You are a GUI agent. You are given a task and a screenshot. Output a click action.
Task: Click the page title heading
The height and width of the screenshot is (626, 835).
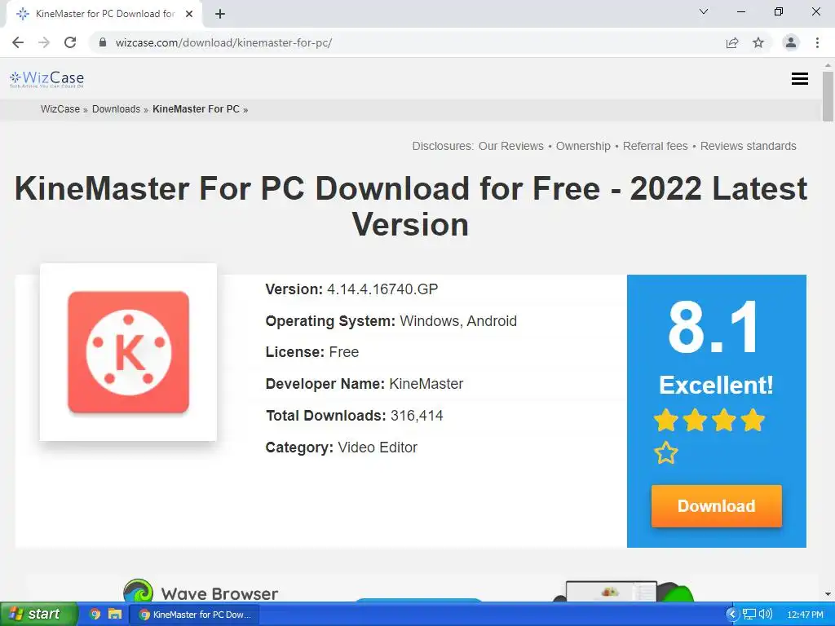[411, 206]
